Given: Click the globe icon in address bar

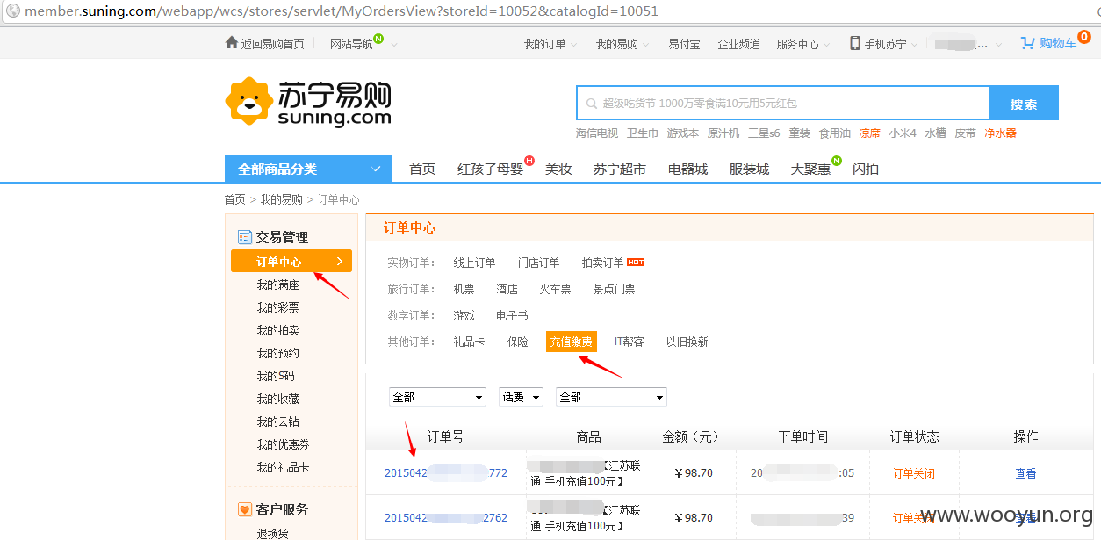Looking at the screenshot, I should point(12,11).
